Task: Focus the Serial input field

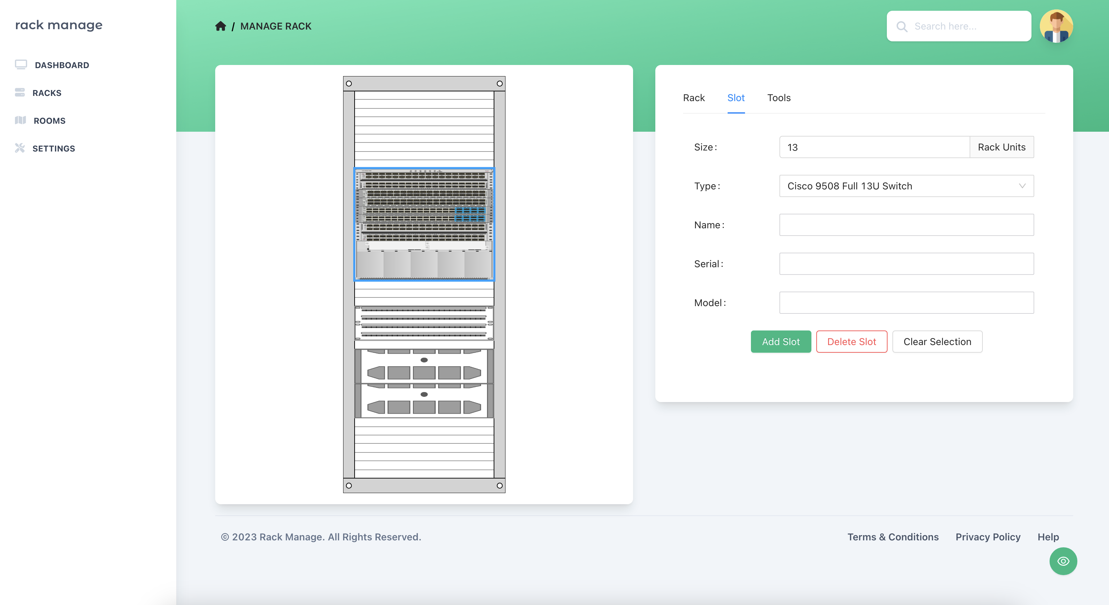Action: (906, 264)
